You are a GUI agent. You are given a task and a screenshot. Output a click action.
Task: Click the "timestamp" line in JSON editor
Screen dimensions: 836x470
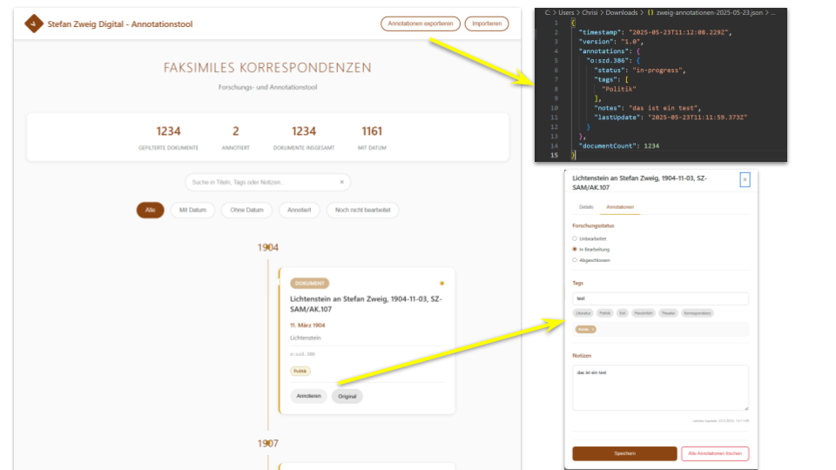(x=655, y=32)
